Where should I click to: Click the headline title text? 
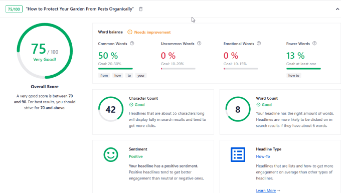80,9
